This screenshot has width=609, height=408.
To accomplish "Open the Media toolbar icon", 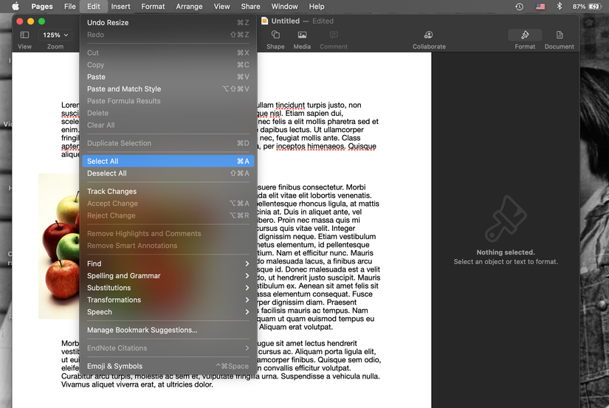I will 302,35.
